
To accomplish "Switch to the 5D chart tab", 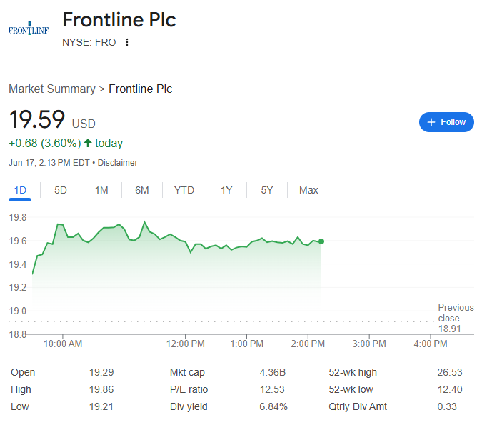I will point(61,191).
